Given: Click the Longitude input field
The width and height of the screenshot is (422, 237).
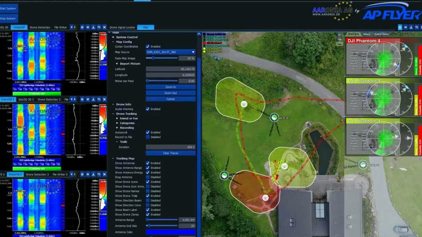Looking at the screenshot, I should 171,75.
